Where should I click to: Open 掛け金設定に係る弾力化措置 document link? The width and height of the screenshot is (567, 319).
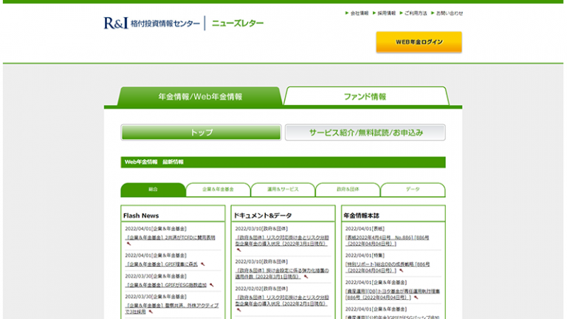point(282,273)
